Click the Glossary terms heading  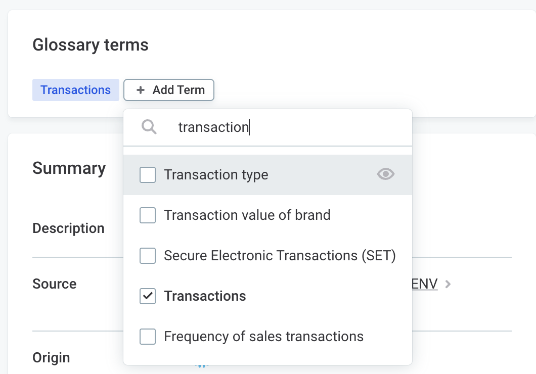coord(91,44)
